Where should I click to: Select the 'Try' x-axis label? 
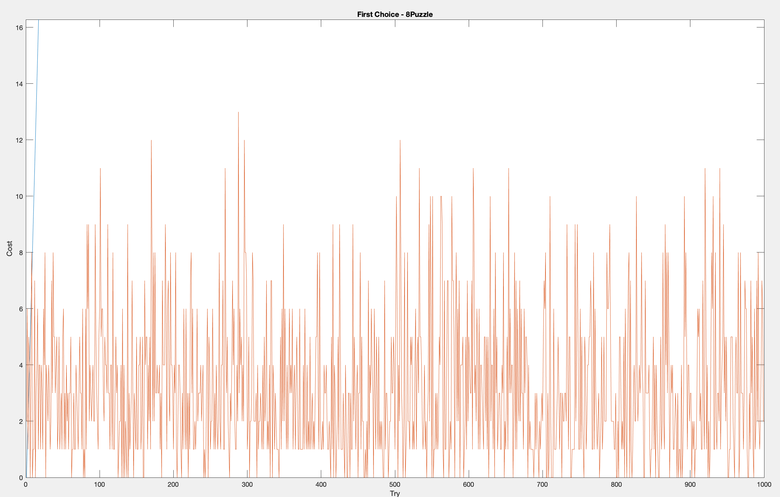click(395, 493)
